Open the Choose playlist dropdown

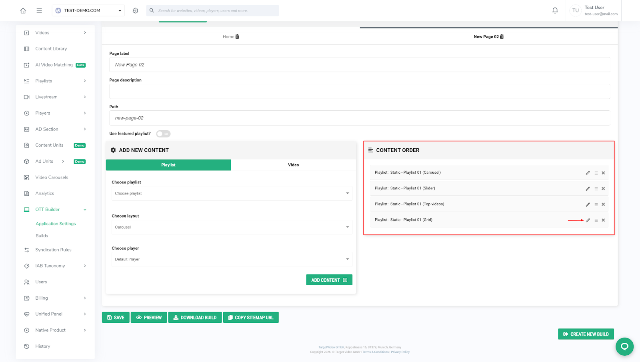coord(232,193)
